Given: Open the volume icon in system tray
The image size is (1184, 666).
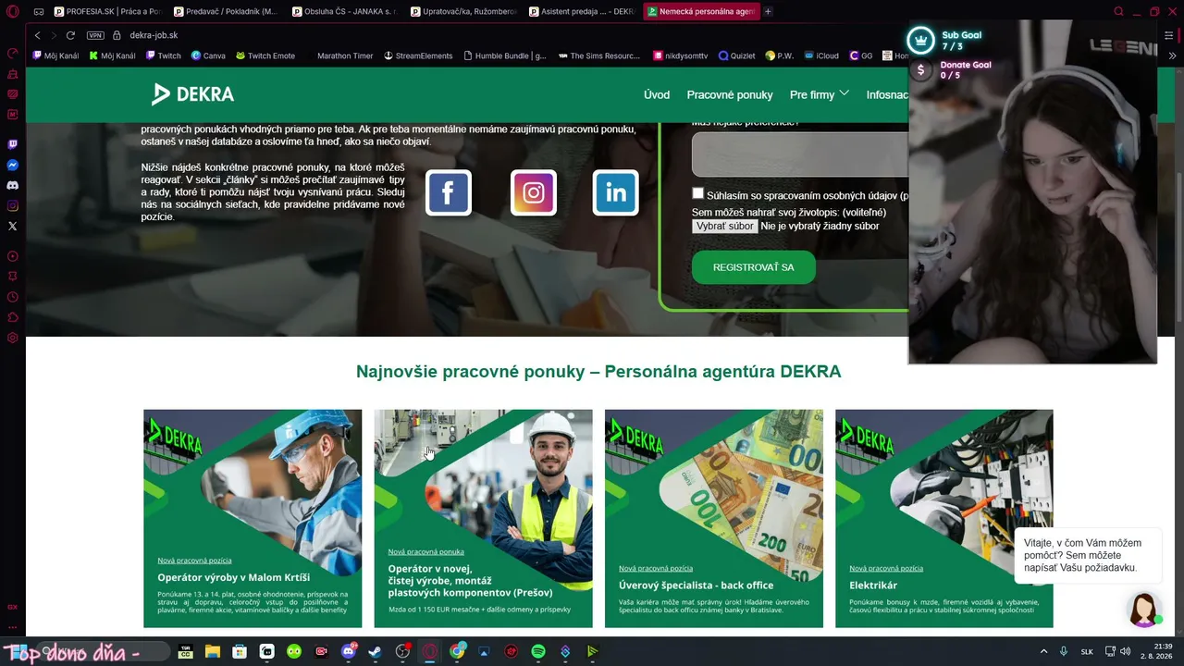Looking at the screenshot, I should (x=1126, y=651).
